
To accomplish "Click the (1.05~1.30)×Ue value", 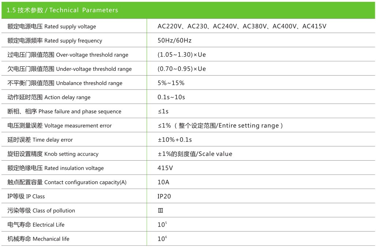I will (182, 55).
